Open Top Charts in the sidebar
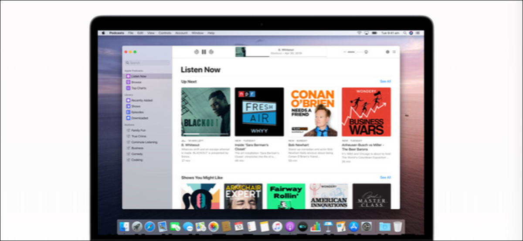This screenshot has width=523, height=241. (147, 88)
